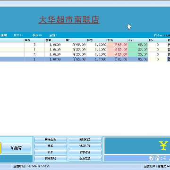Open the 新增会员 function button
Viewport: 170px width, 170px height.
[x=51, y=140]
